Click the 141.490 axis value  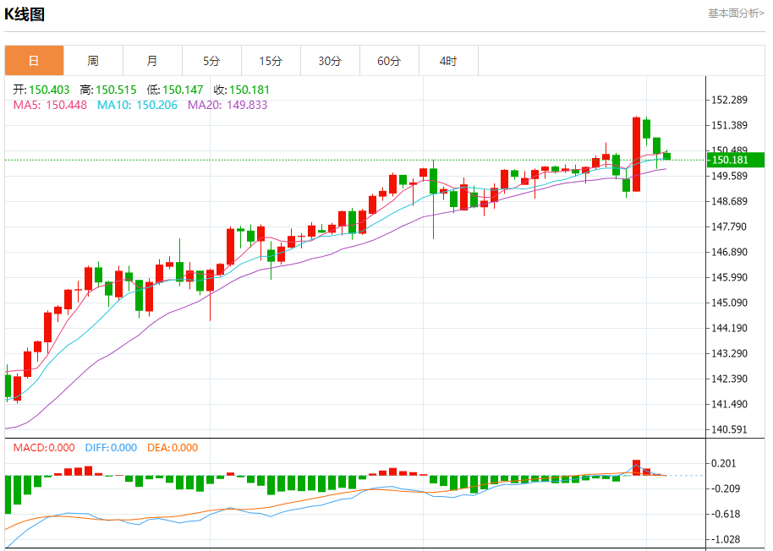tap(729, 404)
